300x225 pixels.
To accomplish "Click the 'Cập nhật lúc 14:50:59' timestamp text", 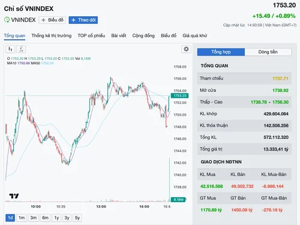I will (242, 25).
